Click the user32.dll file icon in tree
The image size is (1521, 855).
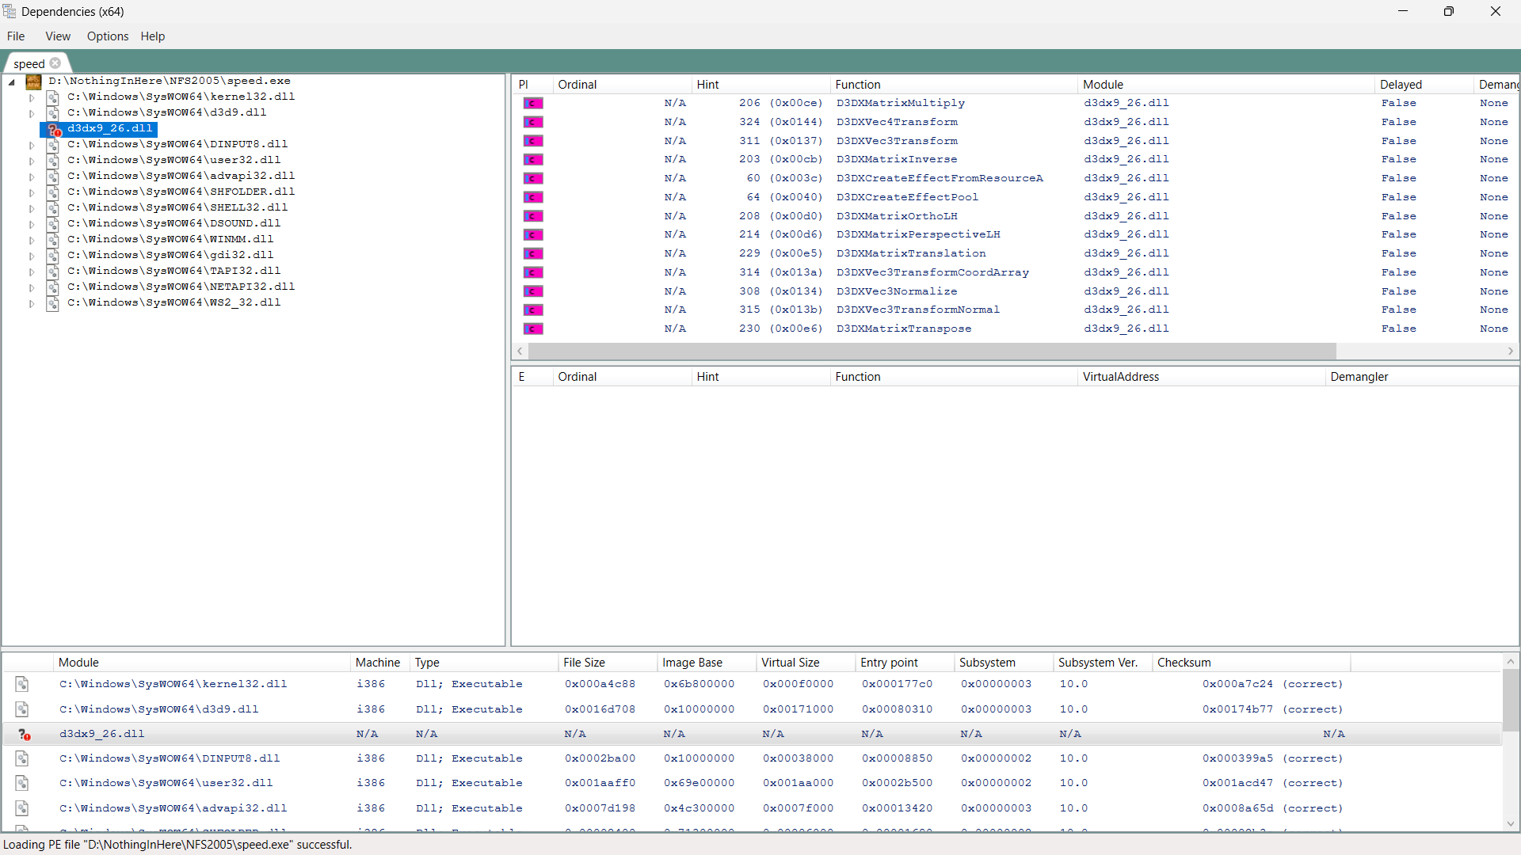[x=52, y=161]
